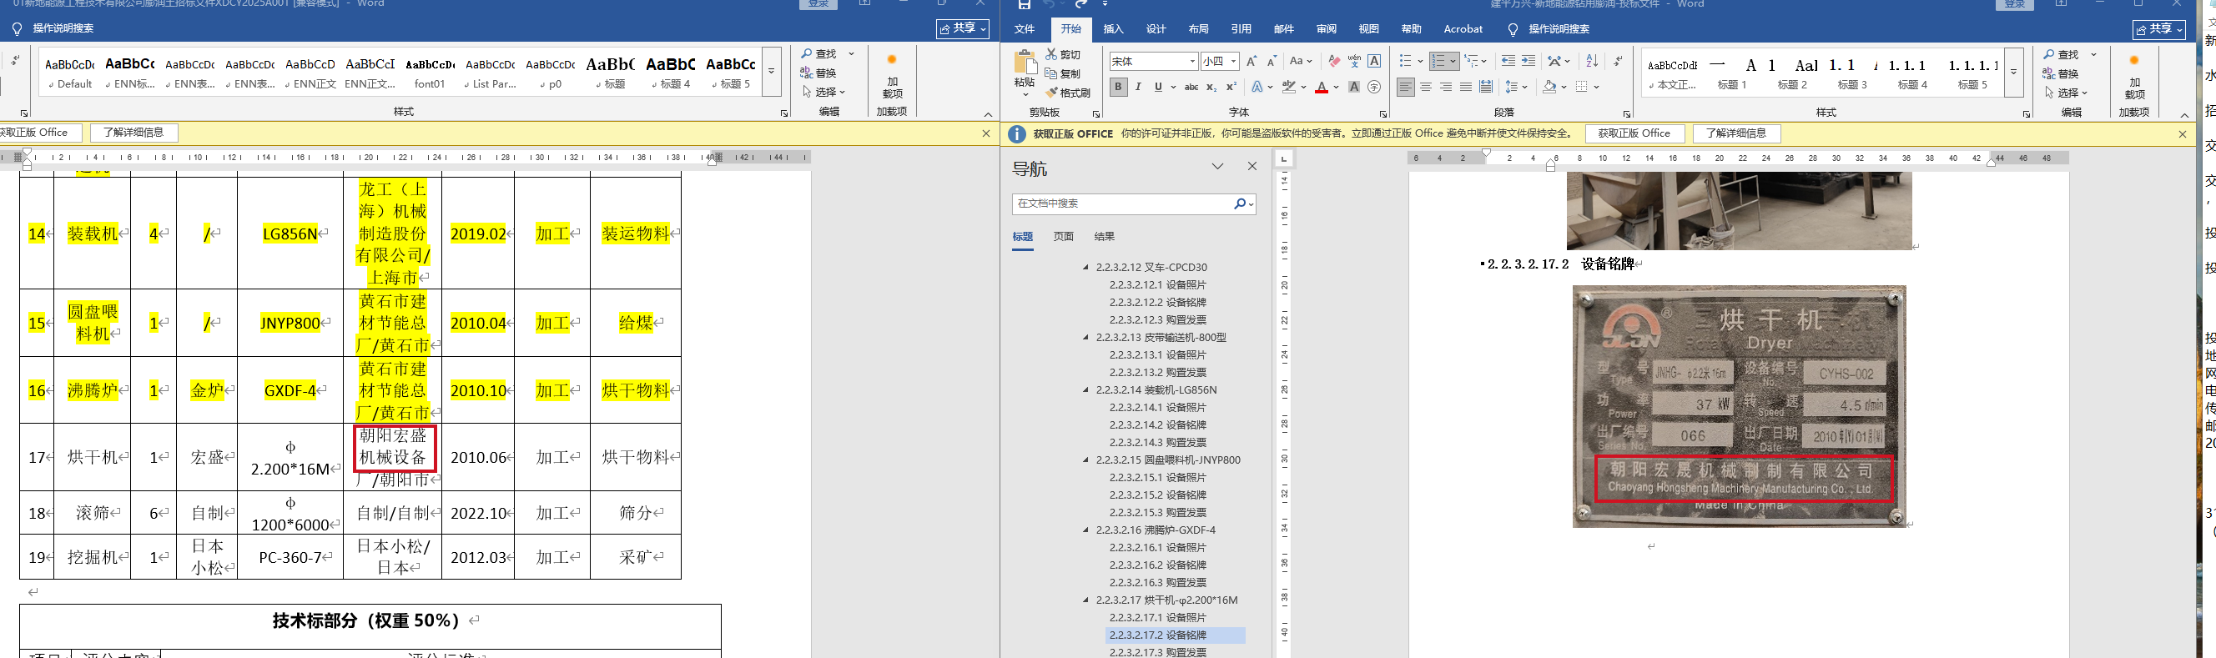The width and height of the screenshot is (2216, 658).
Task: Click the Character Border icon
Action: (x=1375, y=61)
